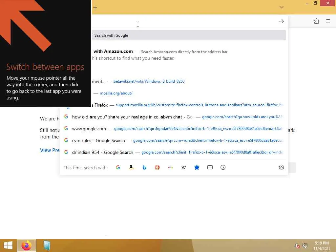
Task: Choose 'cvm rules - Google Search' suggestion
Action: point(174,140)
